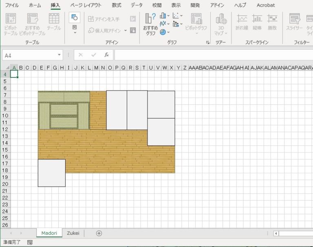Switch to the 開発 tab
Viewport: 313px width, 247px height.
pos(195,5)
